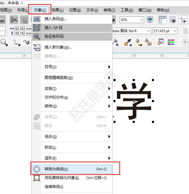
Task: Toggle the show grid icon
Action: pos(173,20)
